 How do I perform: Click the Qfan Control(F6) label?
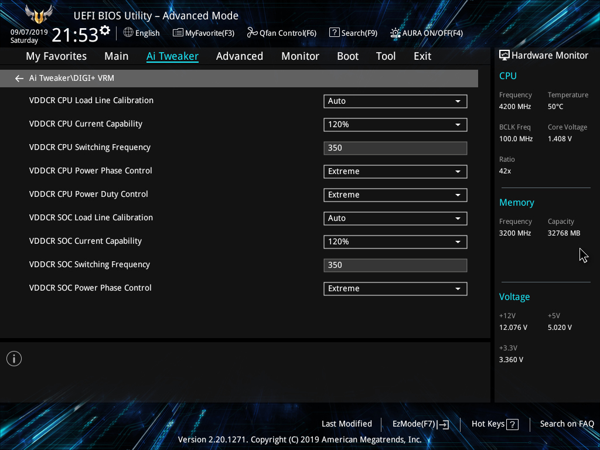(288, 33)
